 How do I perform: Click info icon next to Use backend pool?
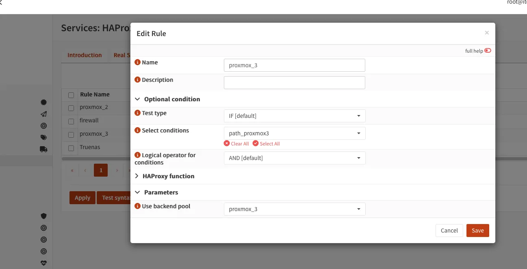[x=137, y=206]
